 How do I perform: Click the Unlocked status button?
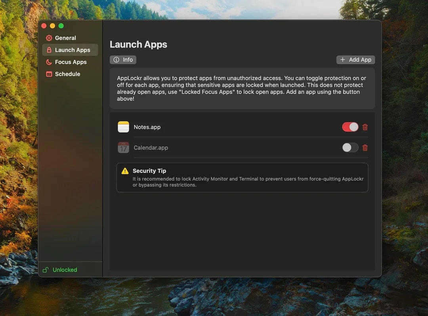60,270
